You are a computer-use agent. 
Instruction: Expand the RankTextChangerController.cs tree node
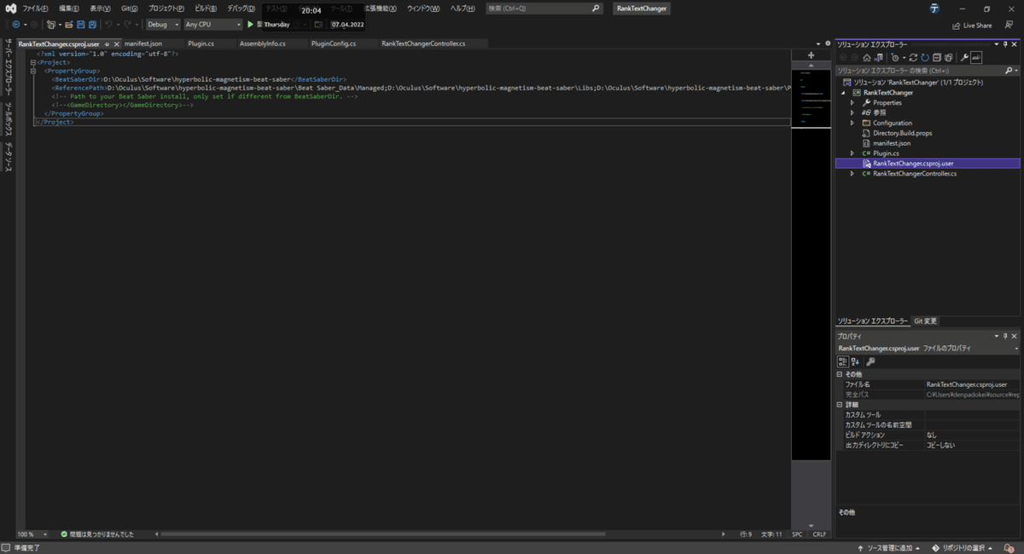click(x=852, y=174)
